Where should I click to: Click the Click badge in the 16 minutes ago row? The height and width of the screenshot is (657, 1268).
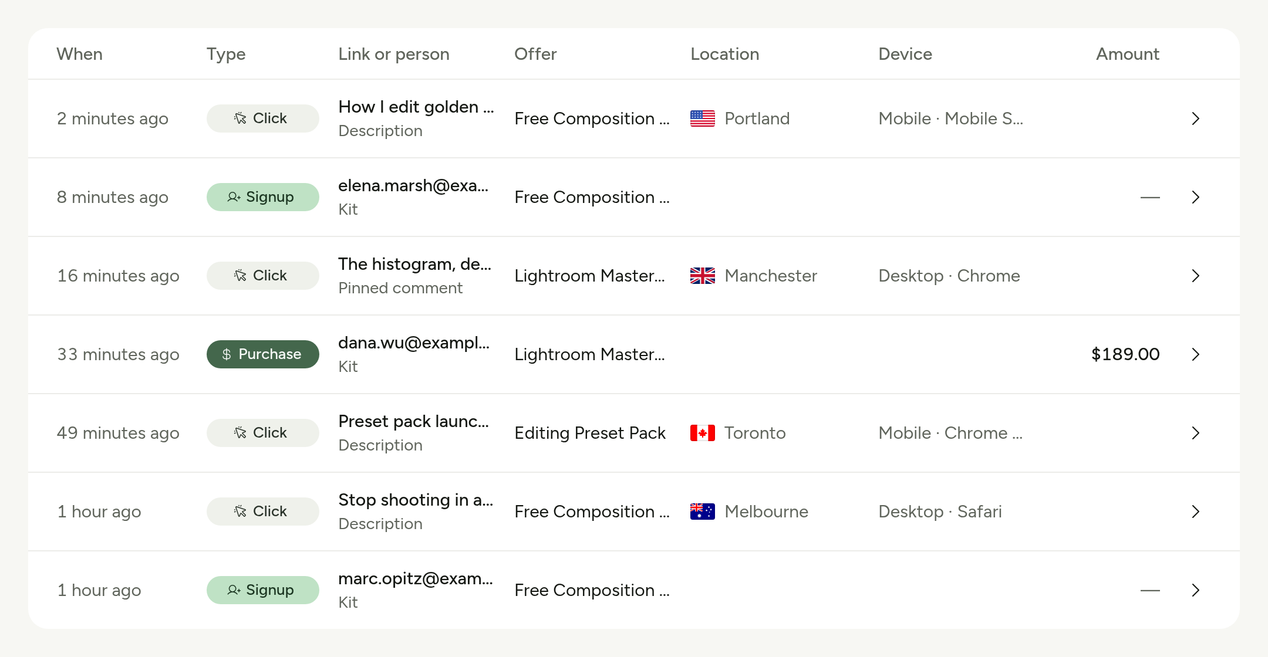[x=262, y=276]
